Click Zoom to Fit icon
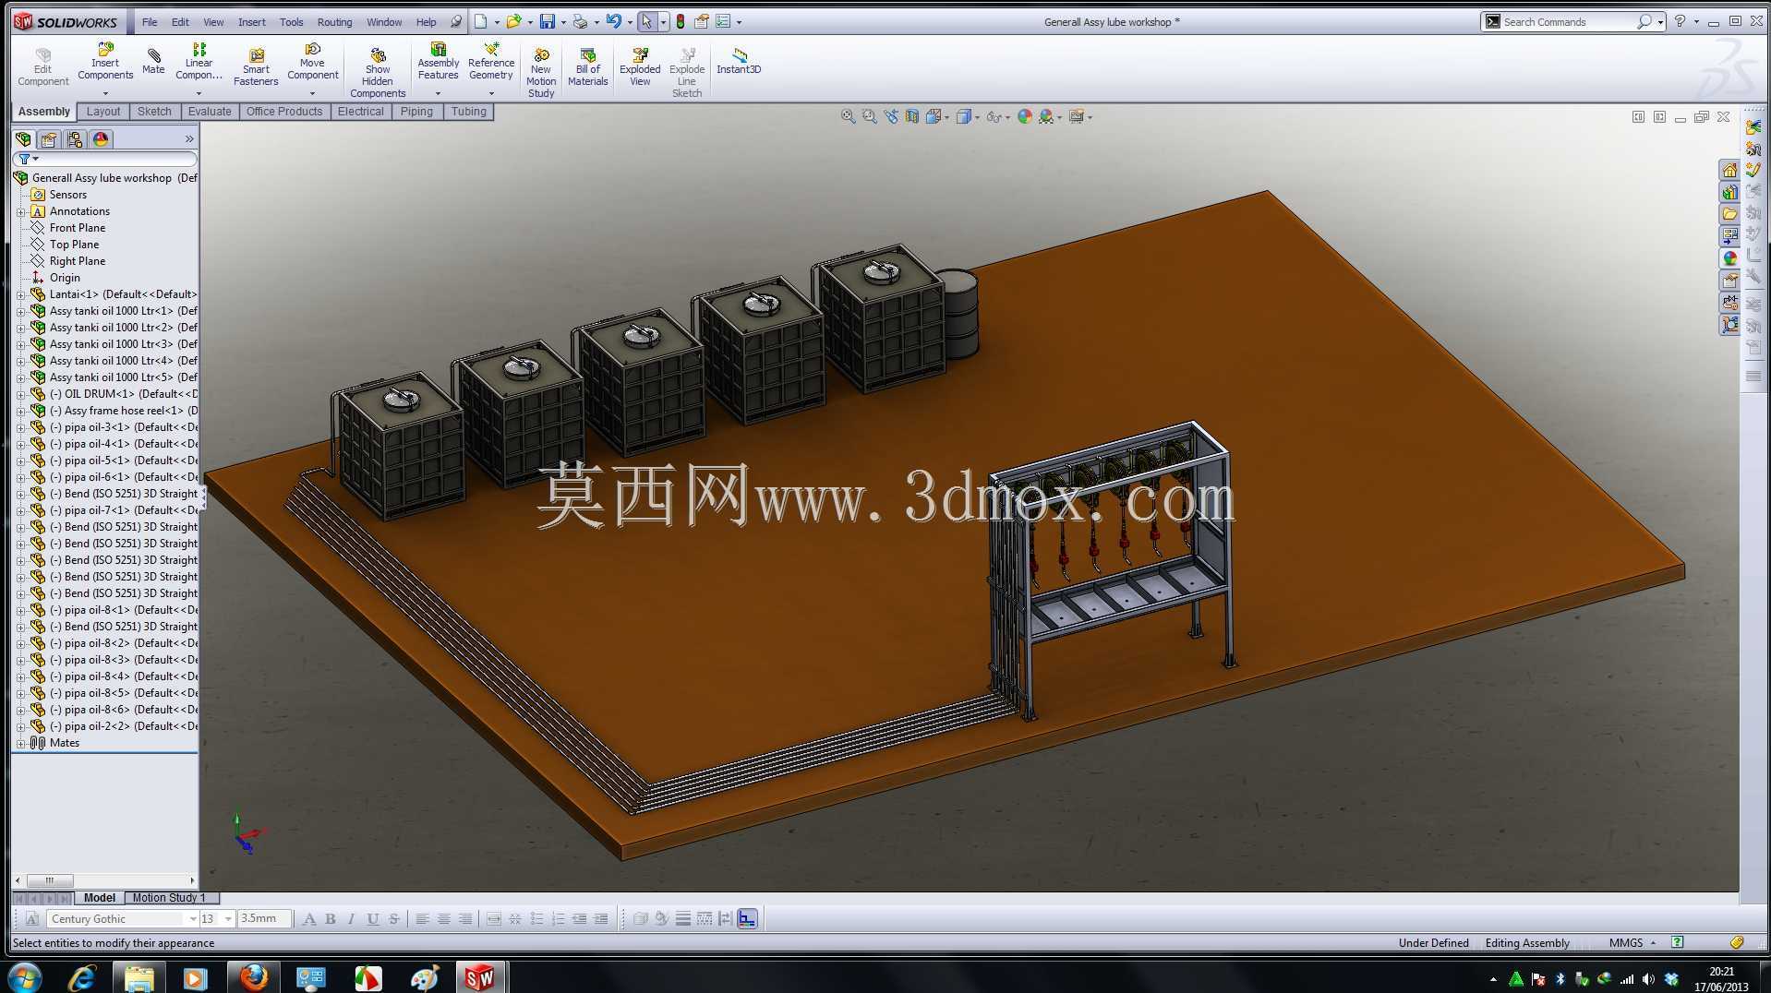1771x993 pixels. [x=848, y=116]
